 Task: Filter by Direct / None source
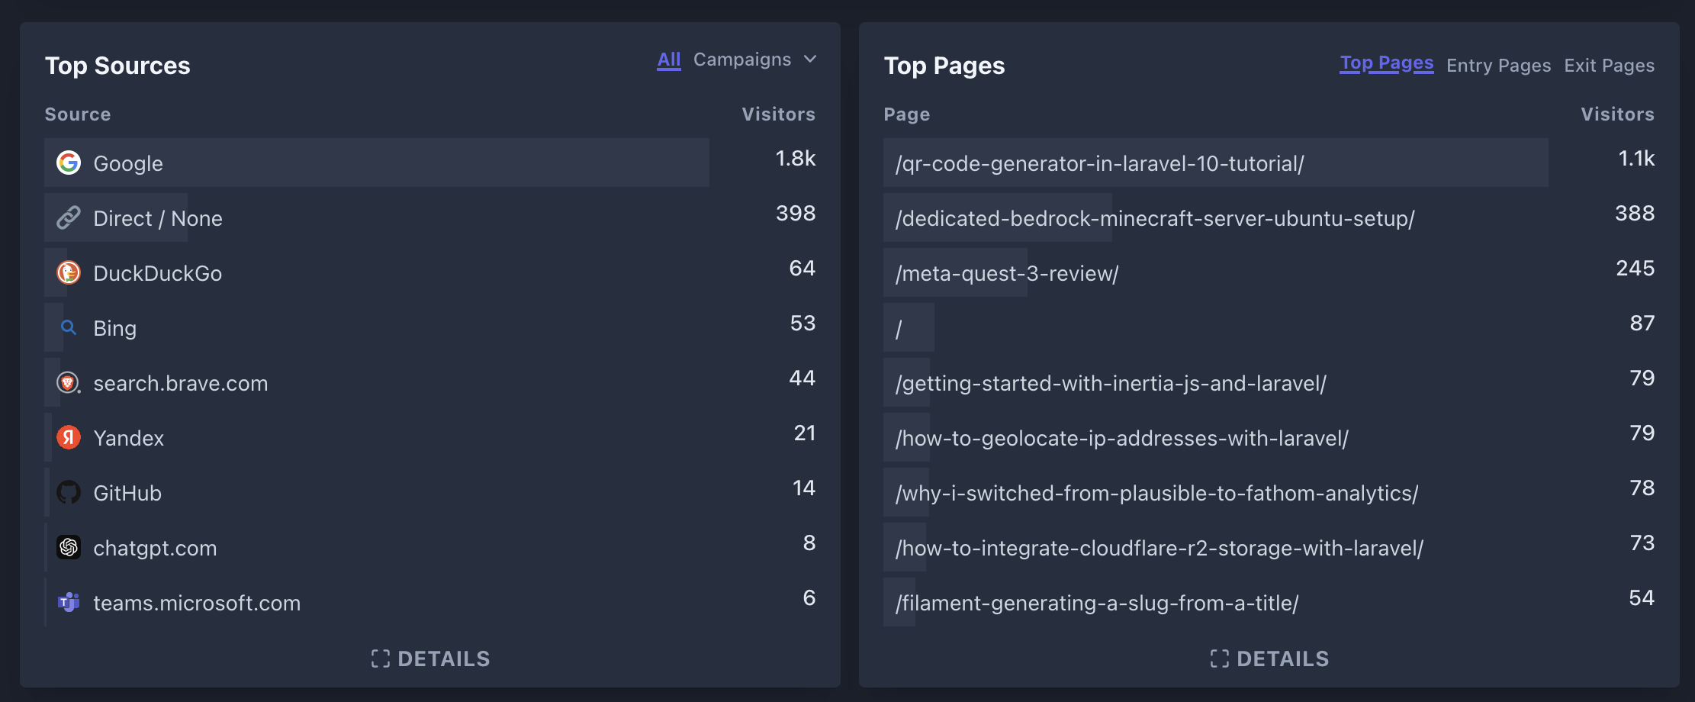(158, 218)
